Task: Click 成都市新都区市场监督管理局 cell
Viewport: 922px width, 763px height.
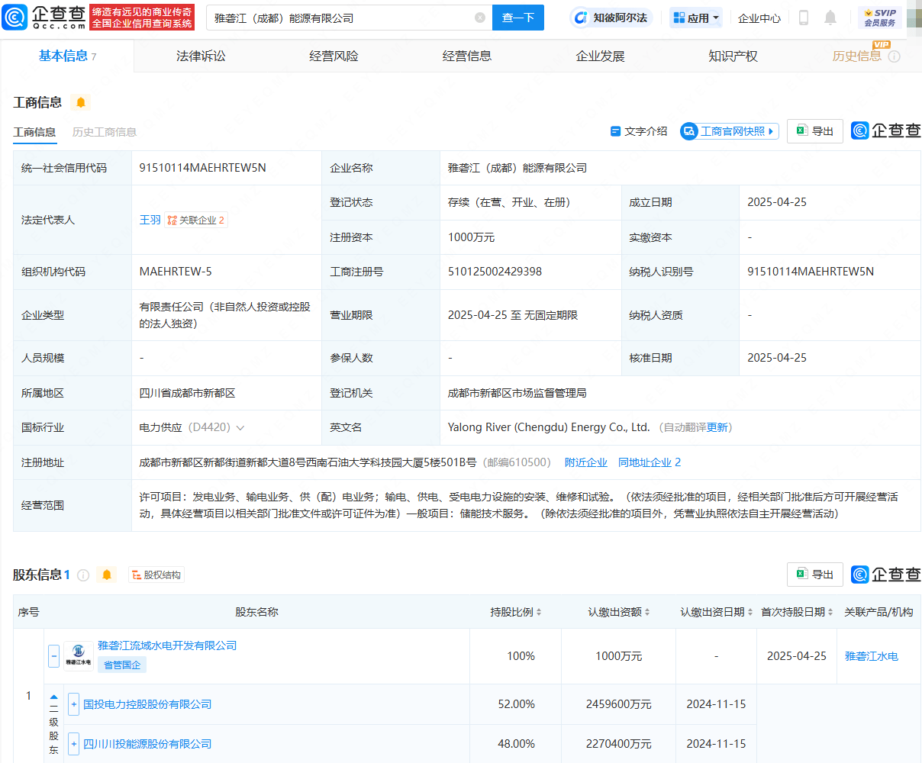Action: (517, 393)
